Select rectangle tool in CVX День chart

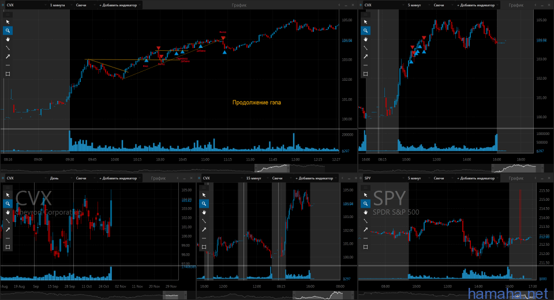(x=8, y=247)
